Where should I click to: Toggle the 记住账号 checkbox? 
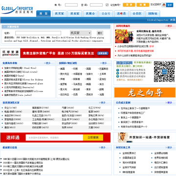pyautogui.click(x=107, y=5)
